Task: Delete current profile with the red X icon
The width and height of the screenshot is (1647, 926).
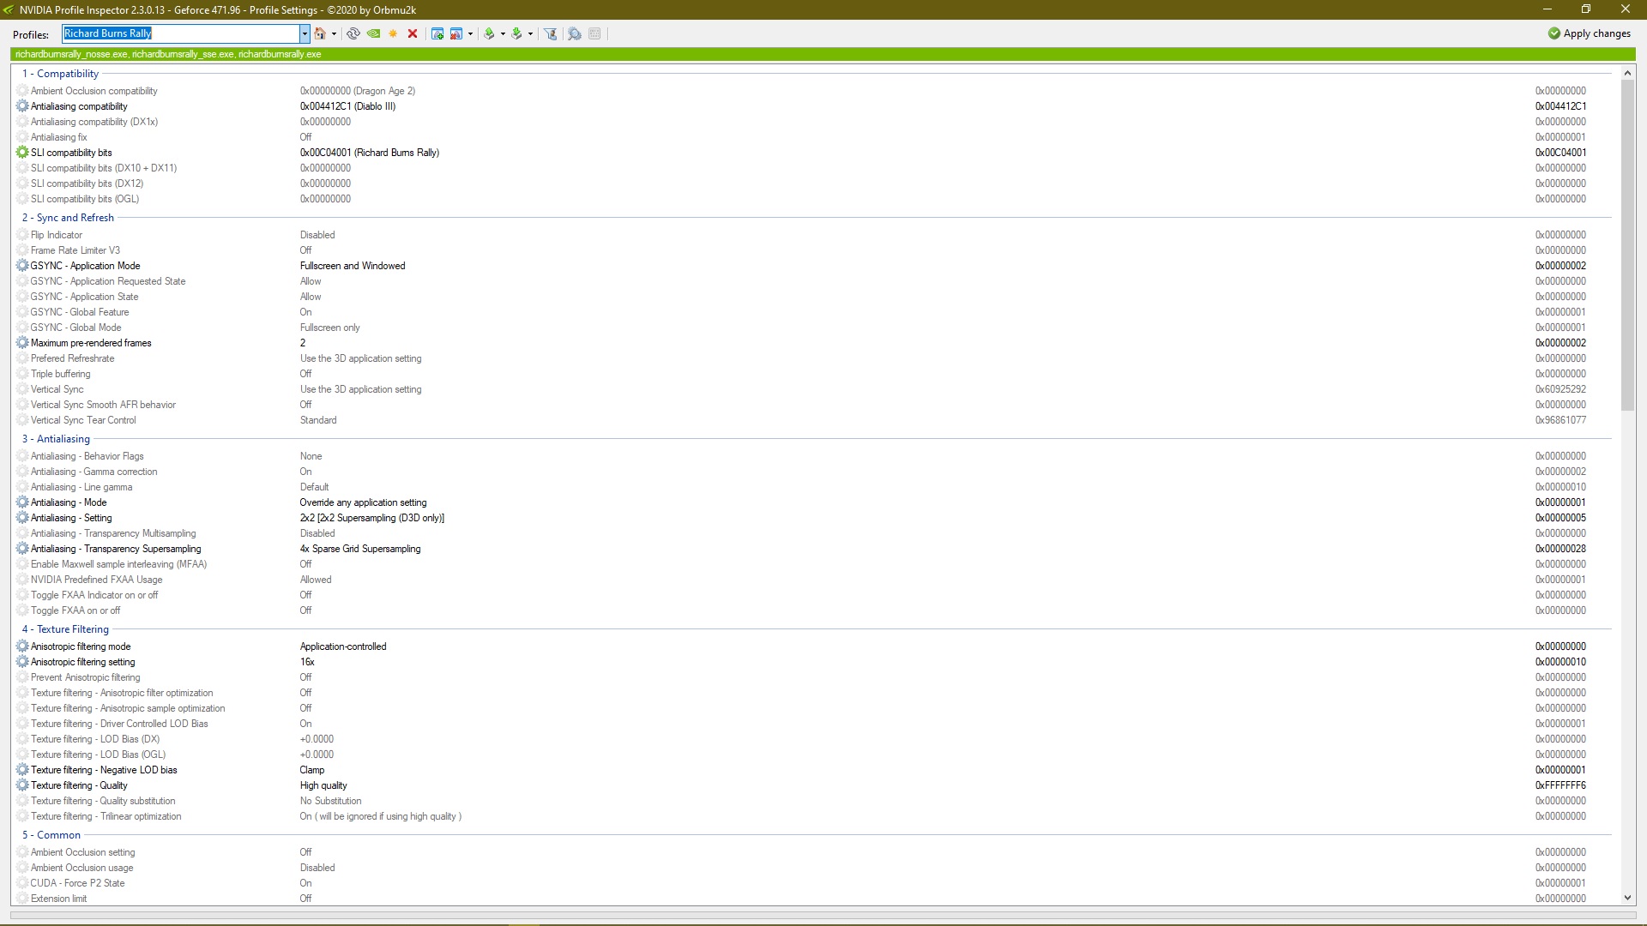Action: pos(413,33)
